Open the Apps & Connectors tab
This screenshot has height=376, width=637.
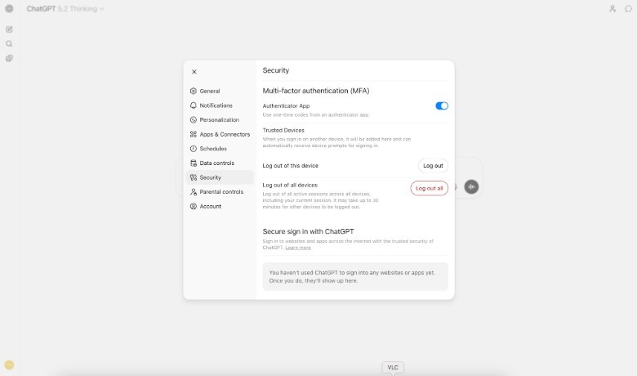[x=220, y=134]
